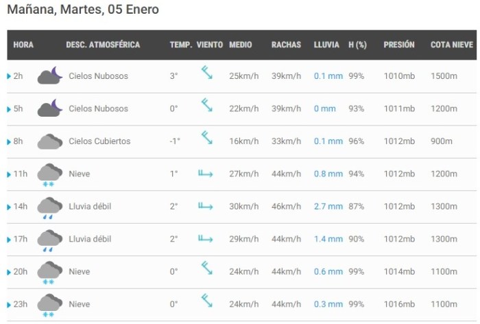Viewport: 480px width, 324px height.
Task: Click the wind direction arrow at 2h
Action: coord(206,73)
